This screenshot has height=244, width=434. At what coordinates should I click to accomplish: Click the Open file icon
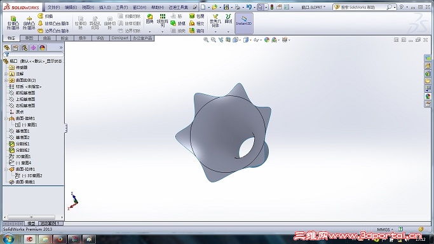tap(215, 7)
